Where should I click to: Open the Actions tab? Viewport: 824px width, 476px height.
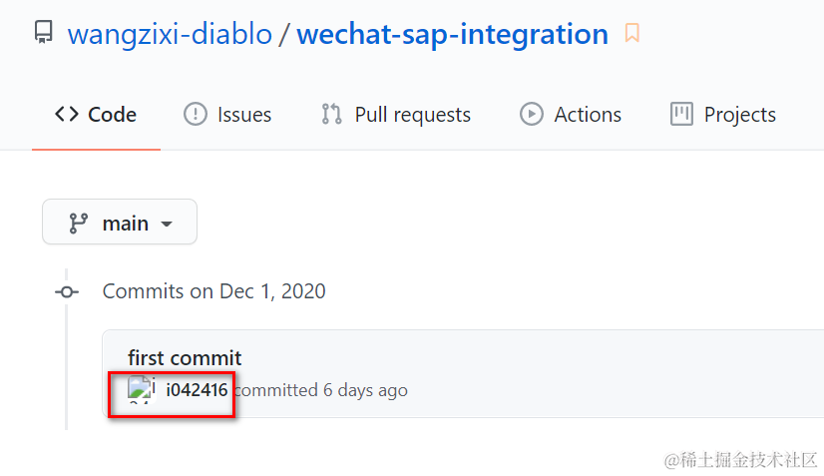pyautogui.click(x=588, y=115)
